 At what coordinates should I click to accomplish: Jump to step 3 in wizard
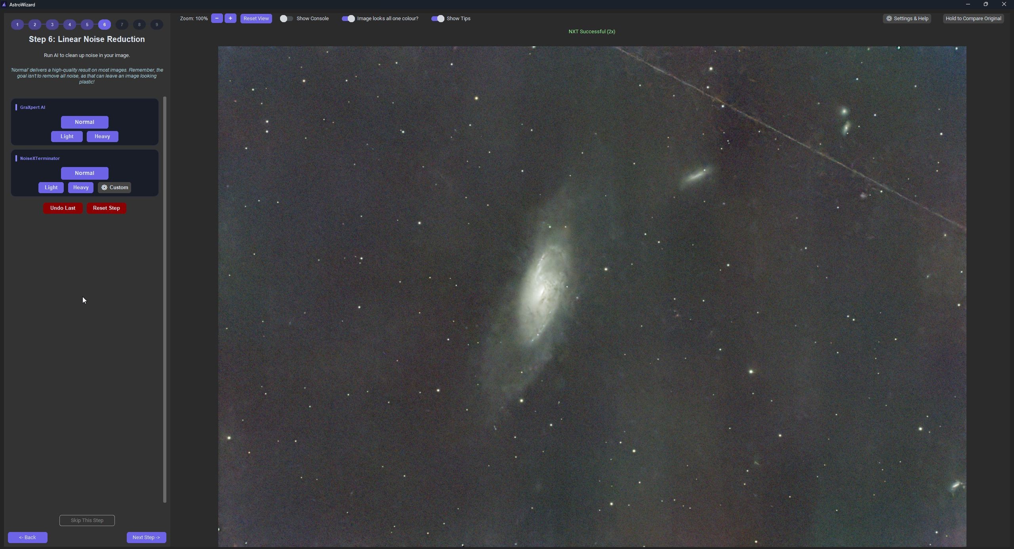[52, 25]
